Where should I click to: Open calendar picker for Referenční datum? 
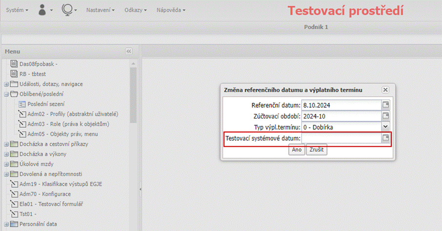tap(385, 104)
